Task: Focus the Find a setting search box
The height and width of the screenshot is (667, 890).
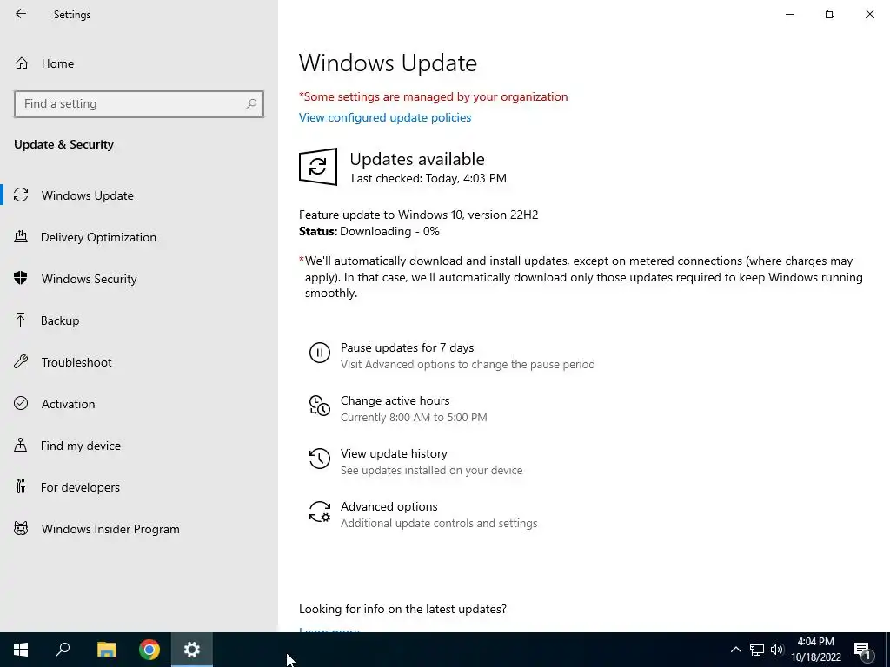Action: tap(138, 104)
